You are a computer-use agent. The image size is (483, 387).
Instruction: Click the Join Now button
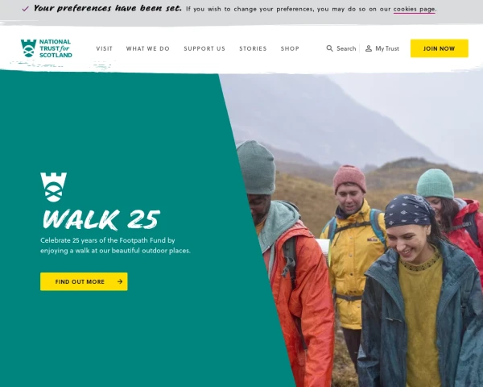point(440,48)
